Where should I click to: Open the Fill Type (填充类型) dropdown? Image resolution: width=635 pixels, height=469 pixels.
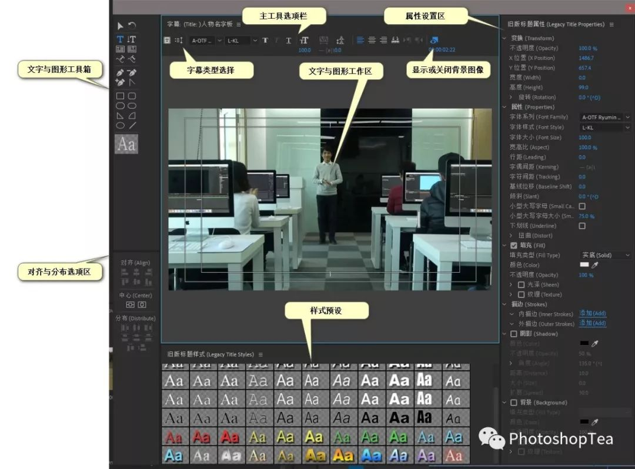pos(606,255)
